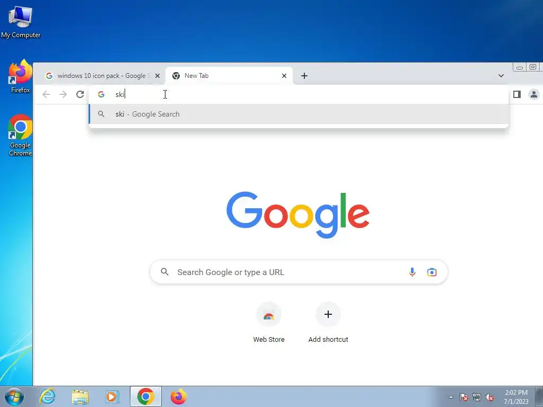Click the magnifier icon in the page search box

pos(165,272)
